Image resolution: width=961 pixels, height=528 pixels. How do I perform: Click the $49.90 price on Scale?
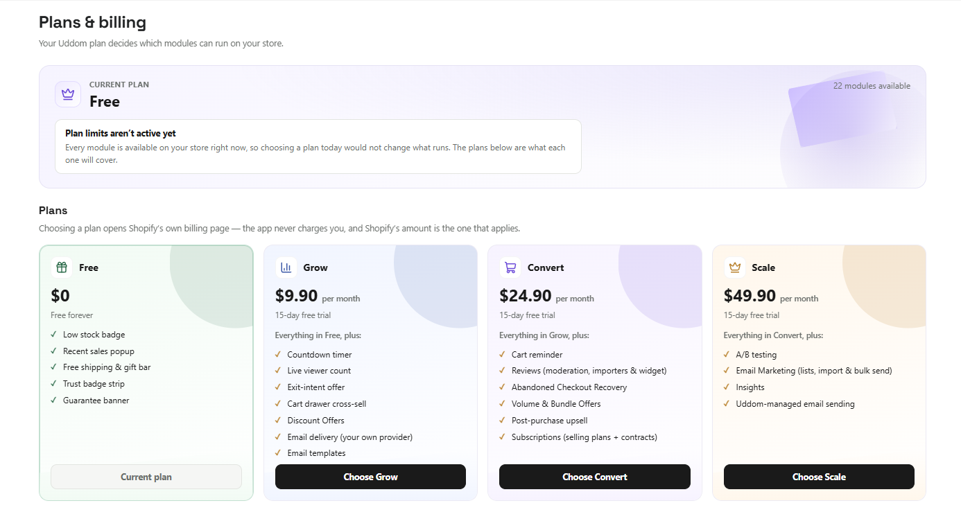tap(750, 296)
